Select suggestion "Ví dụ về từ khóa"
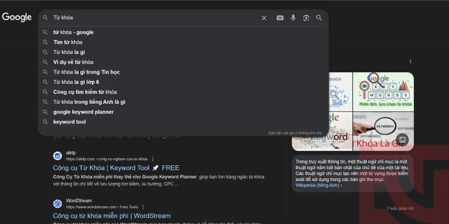The height and width of the screenshot is (224, 449). pyautogui.click(x=183, y=62)
